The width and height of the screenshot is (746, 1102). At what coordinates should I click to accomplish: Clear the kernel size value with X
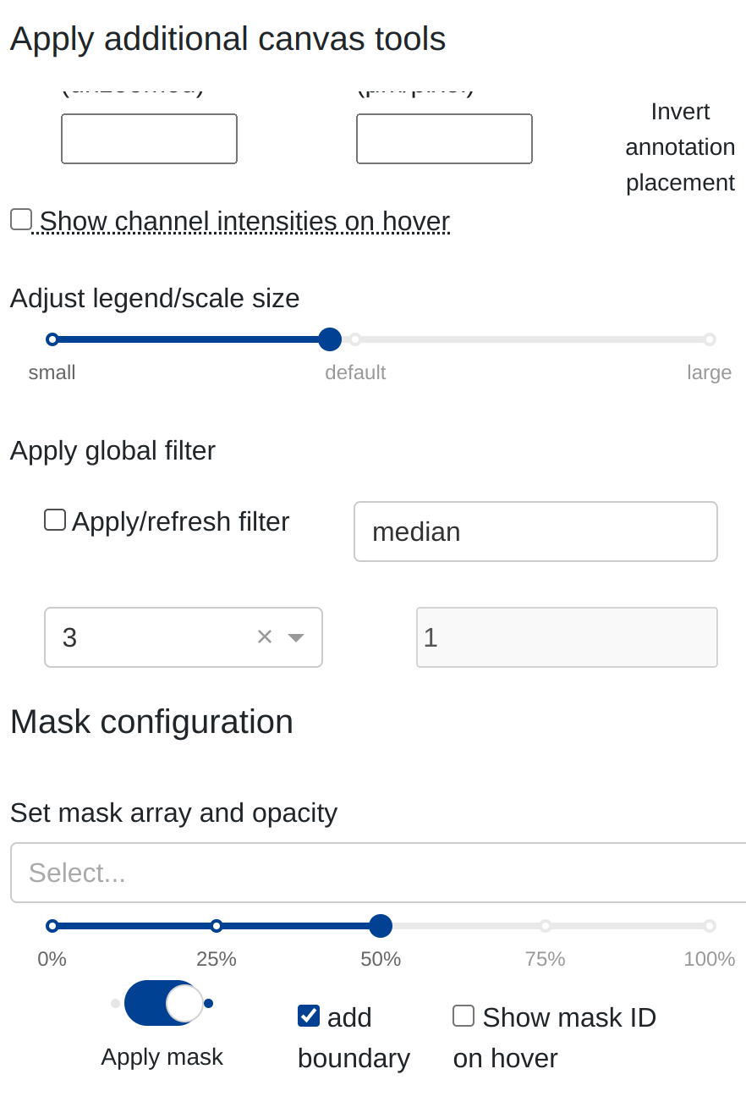[x=265, y=637]
